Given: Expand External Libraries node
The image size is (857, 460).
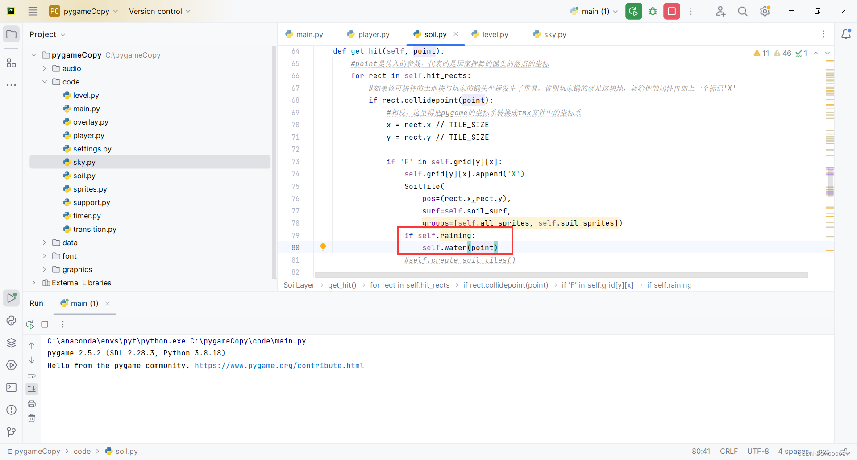Looking at the screenshot, I should pos(34,283).
